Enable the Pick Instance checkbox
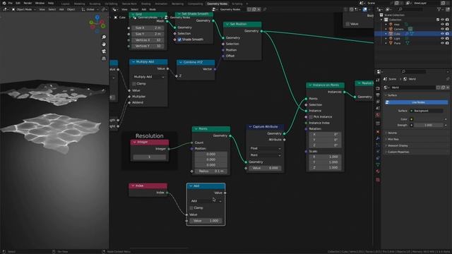This screenshot has width=452, height=254. point(311,117)
